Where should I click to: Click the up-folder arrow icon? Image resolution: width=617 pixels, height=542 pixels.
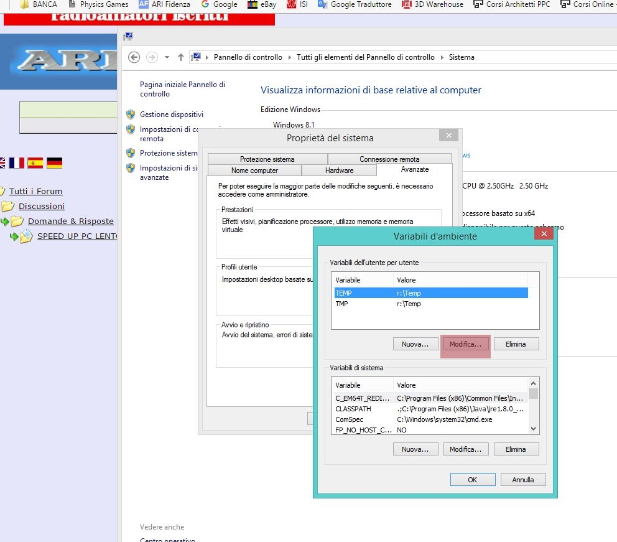click(x=181, y=57)
